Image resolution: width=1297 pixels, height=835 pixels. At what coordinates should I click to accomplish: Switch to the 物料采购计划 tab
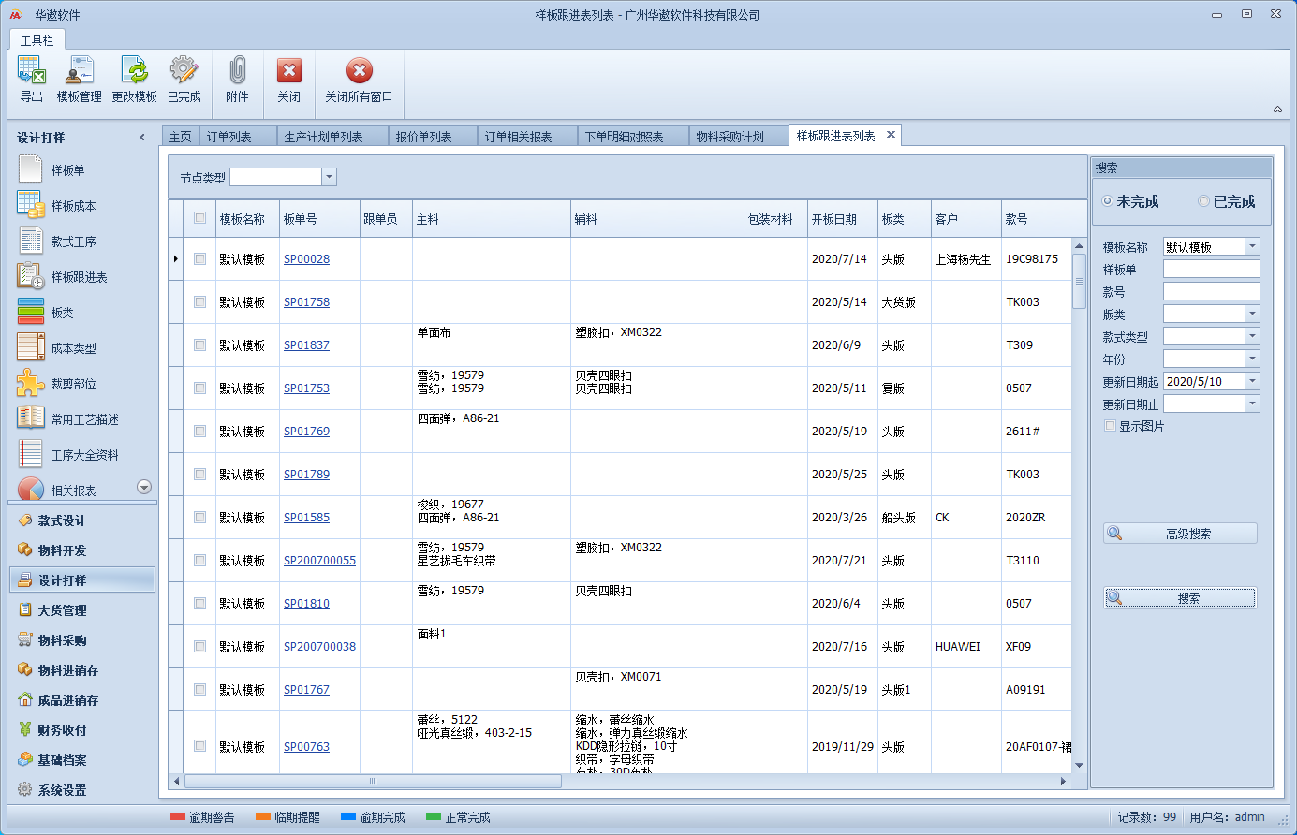point(730,137)
